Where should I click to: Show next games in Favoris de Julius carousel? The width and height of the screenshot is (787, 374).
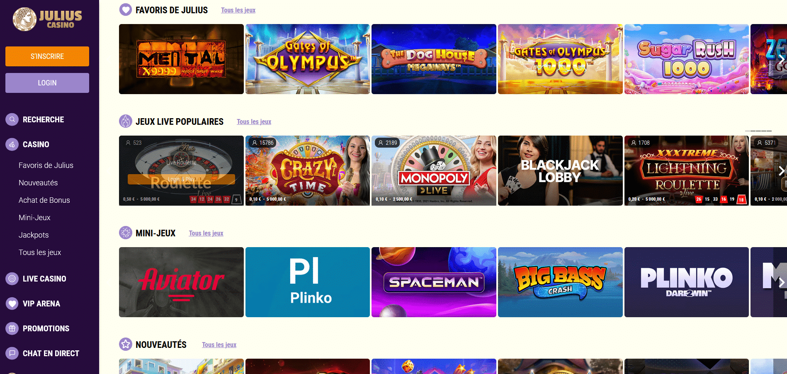781,59
